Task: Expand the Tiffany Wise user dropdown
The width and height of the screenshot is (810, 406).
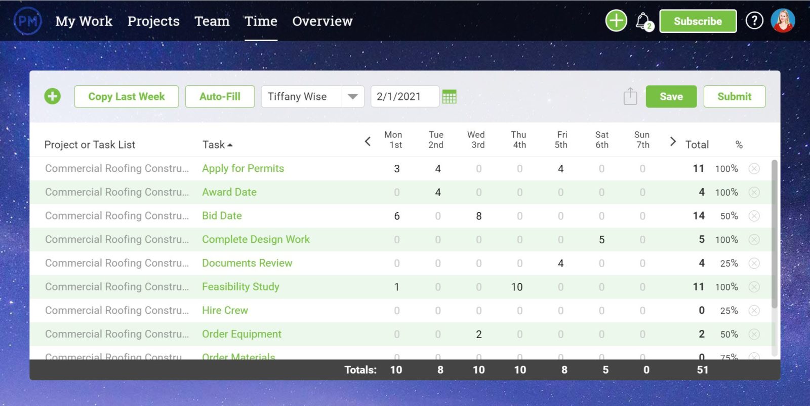Action: 353,96
